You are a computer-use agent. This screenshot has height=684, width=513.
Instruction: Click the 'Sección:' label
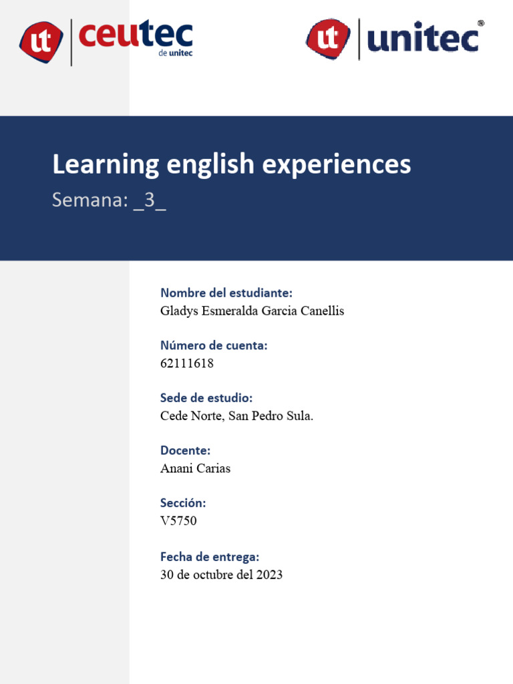point(183,503)
